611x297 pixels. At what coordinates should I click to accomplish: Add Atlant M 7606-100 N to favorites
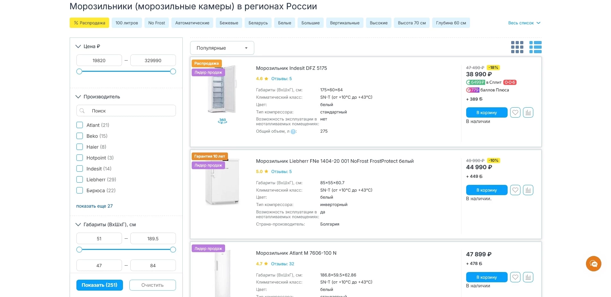pyautogui.click(x=515, y=277)
